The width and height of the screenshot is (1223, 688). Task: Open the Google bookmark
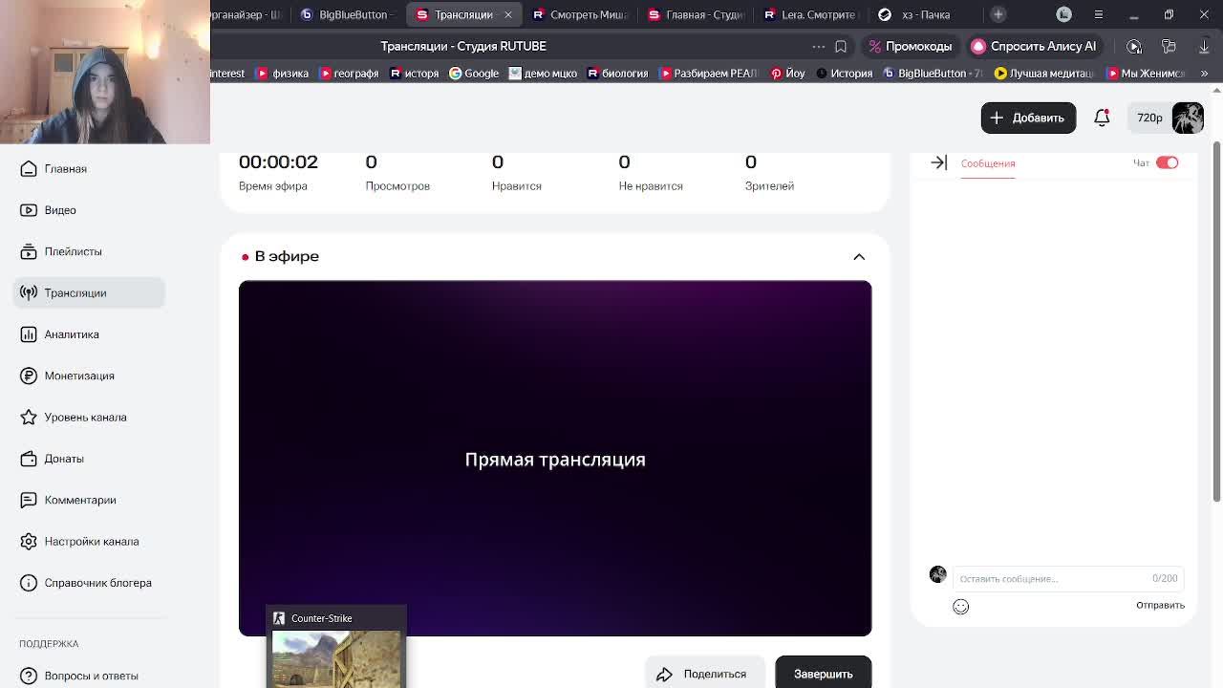point(474,73)
